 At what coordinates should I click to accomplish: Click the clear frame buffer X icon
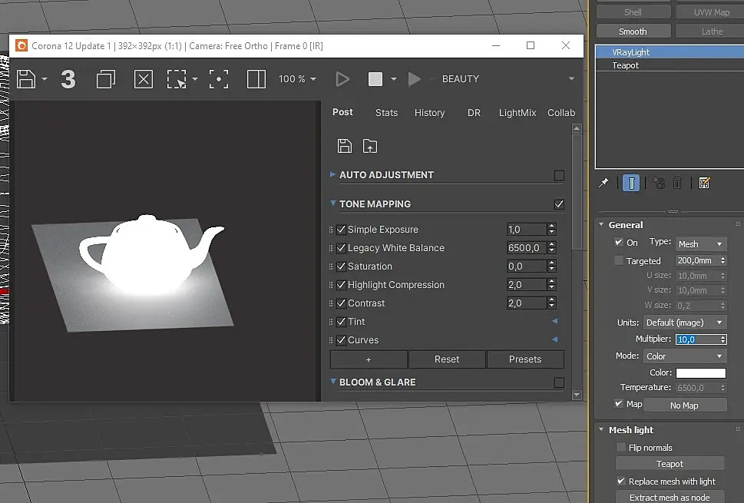[x=144, y=79]
